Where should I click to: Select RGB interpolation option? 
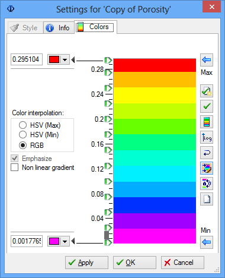[x=22, y=146]
